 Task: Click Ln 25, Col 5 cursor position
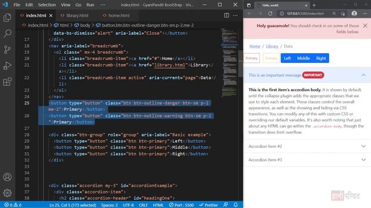(72, 205)
